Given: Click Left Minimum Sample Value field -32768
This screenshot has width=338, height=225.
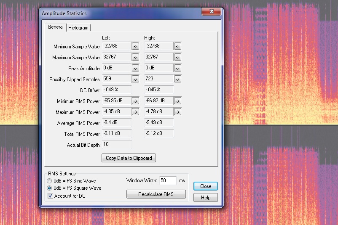Looking at the screenshot, I should (117, 46).
